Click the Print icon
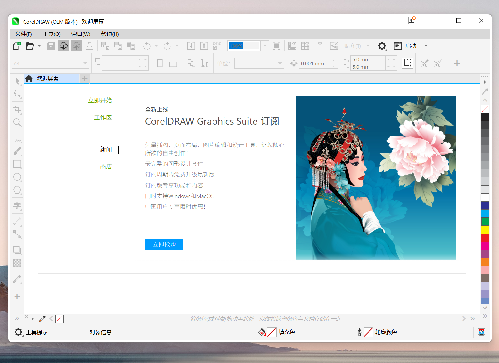This screenshot has height=363, width=499. pyautogui.click(x=89, y=46)
